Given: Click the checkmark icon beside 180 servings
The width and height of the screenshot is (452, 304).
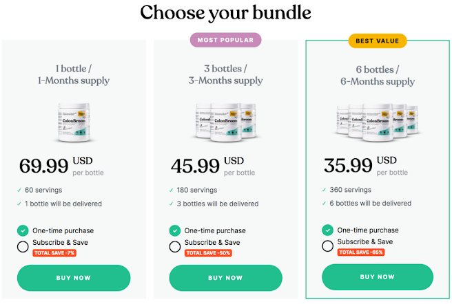Looking at the screenshot, I should click(171, 191).
